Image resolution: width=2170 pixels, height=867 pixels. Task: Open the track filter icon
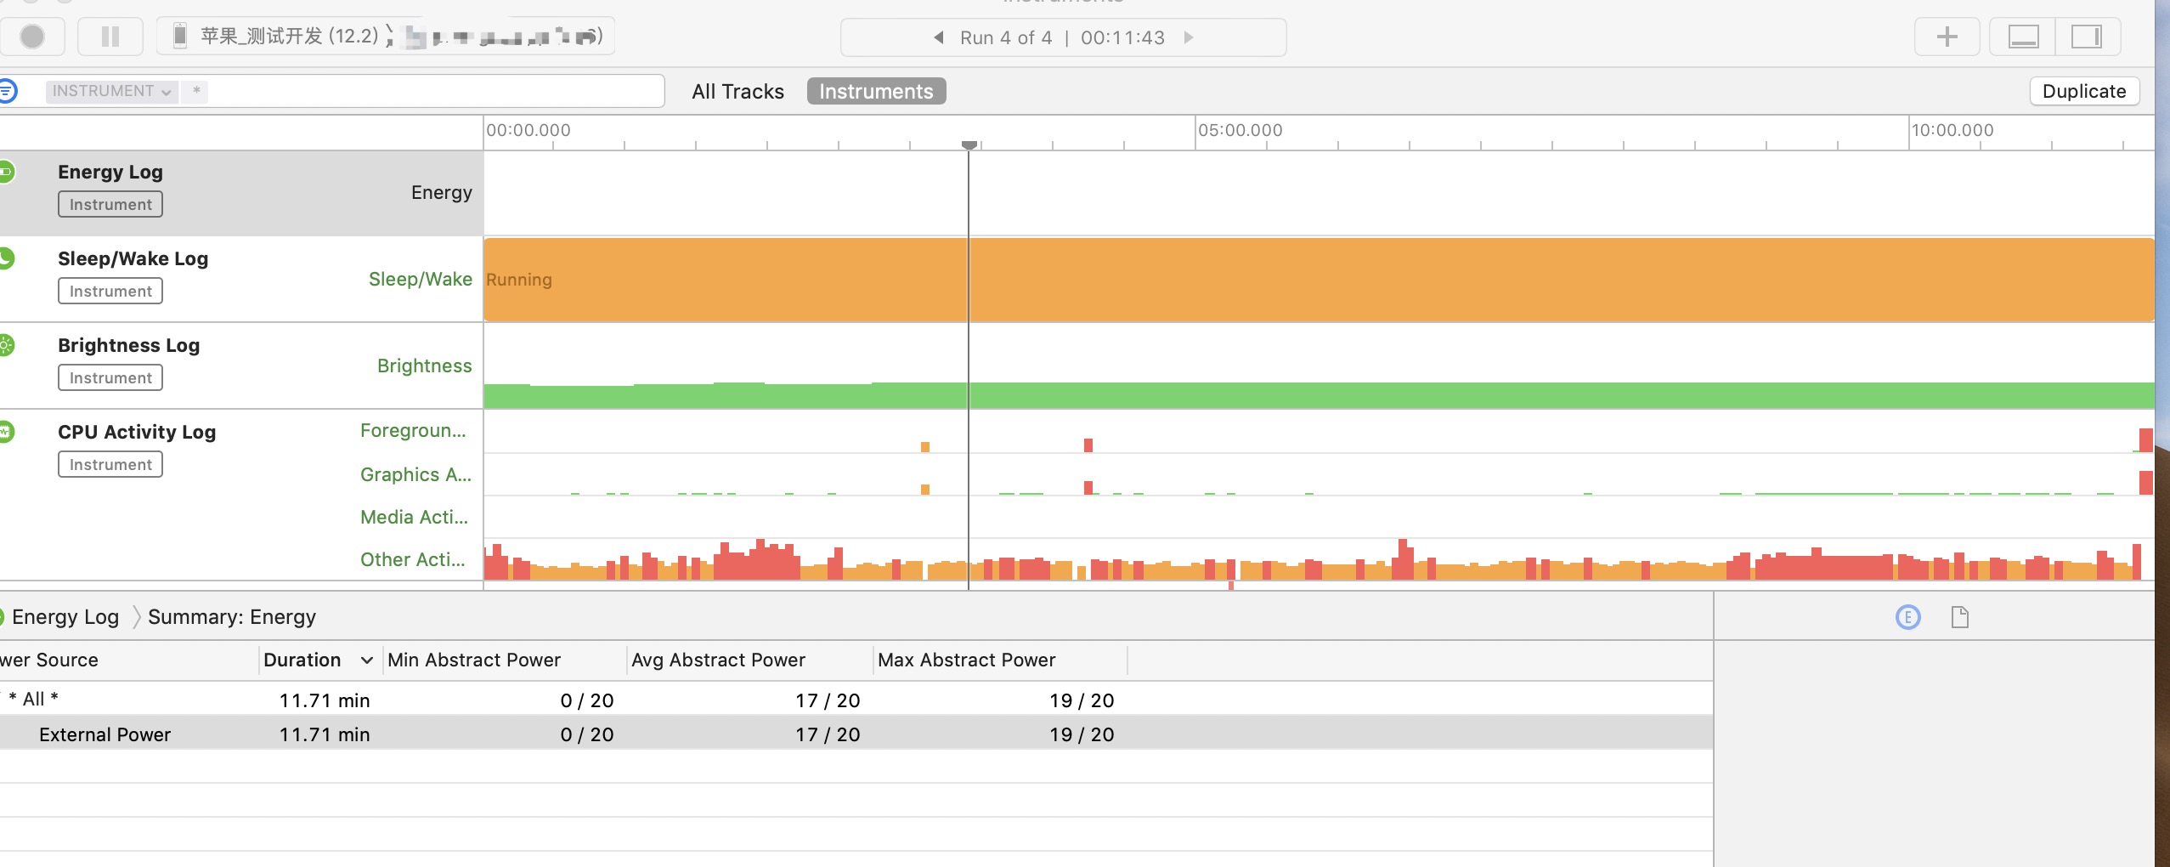(x=8, y=91)
